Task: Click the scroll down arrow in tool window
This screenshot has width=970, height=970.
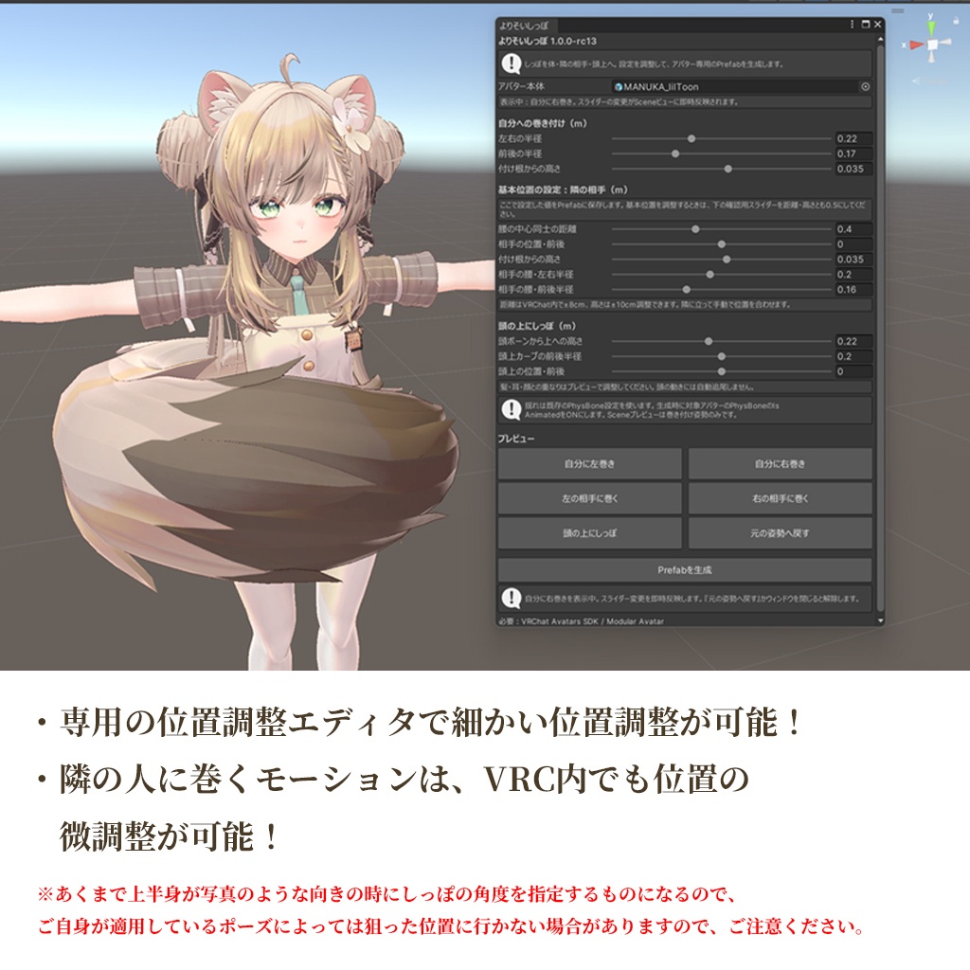Action: 880,620
